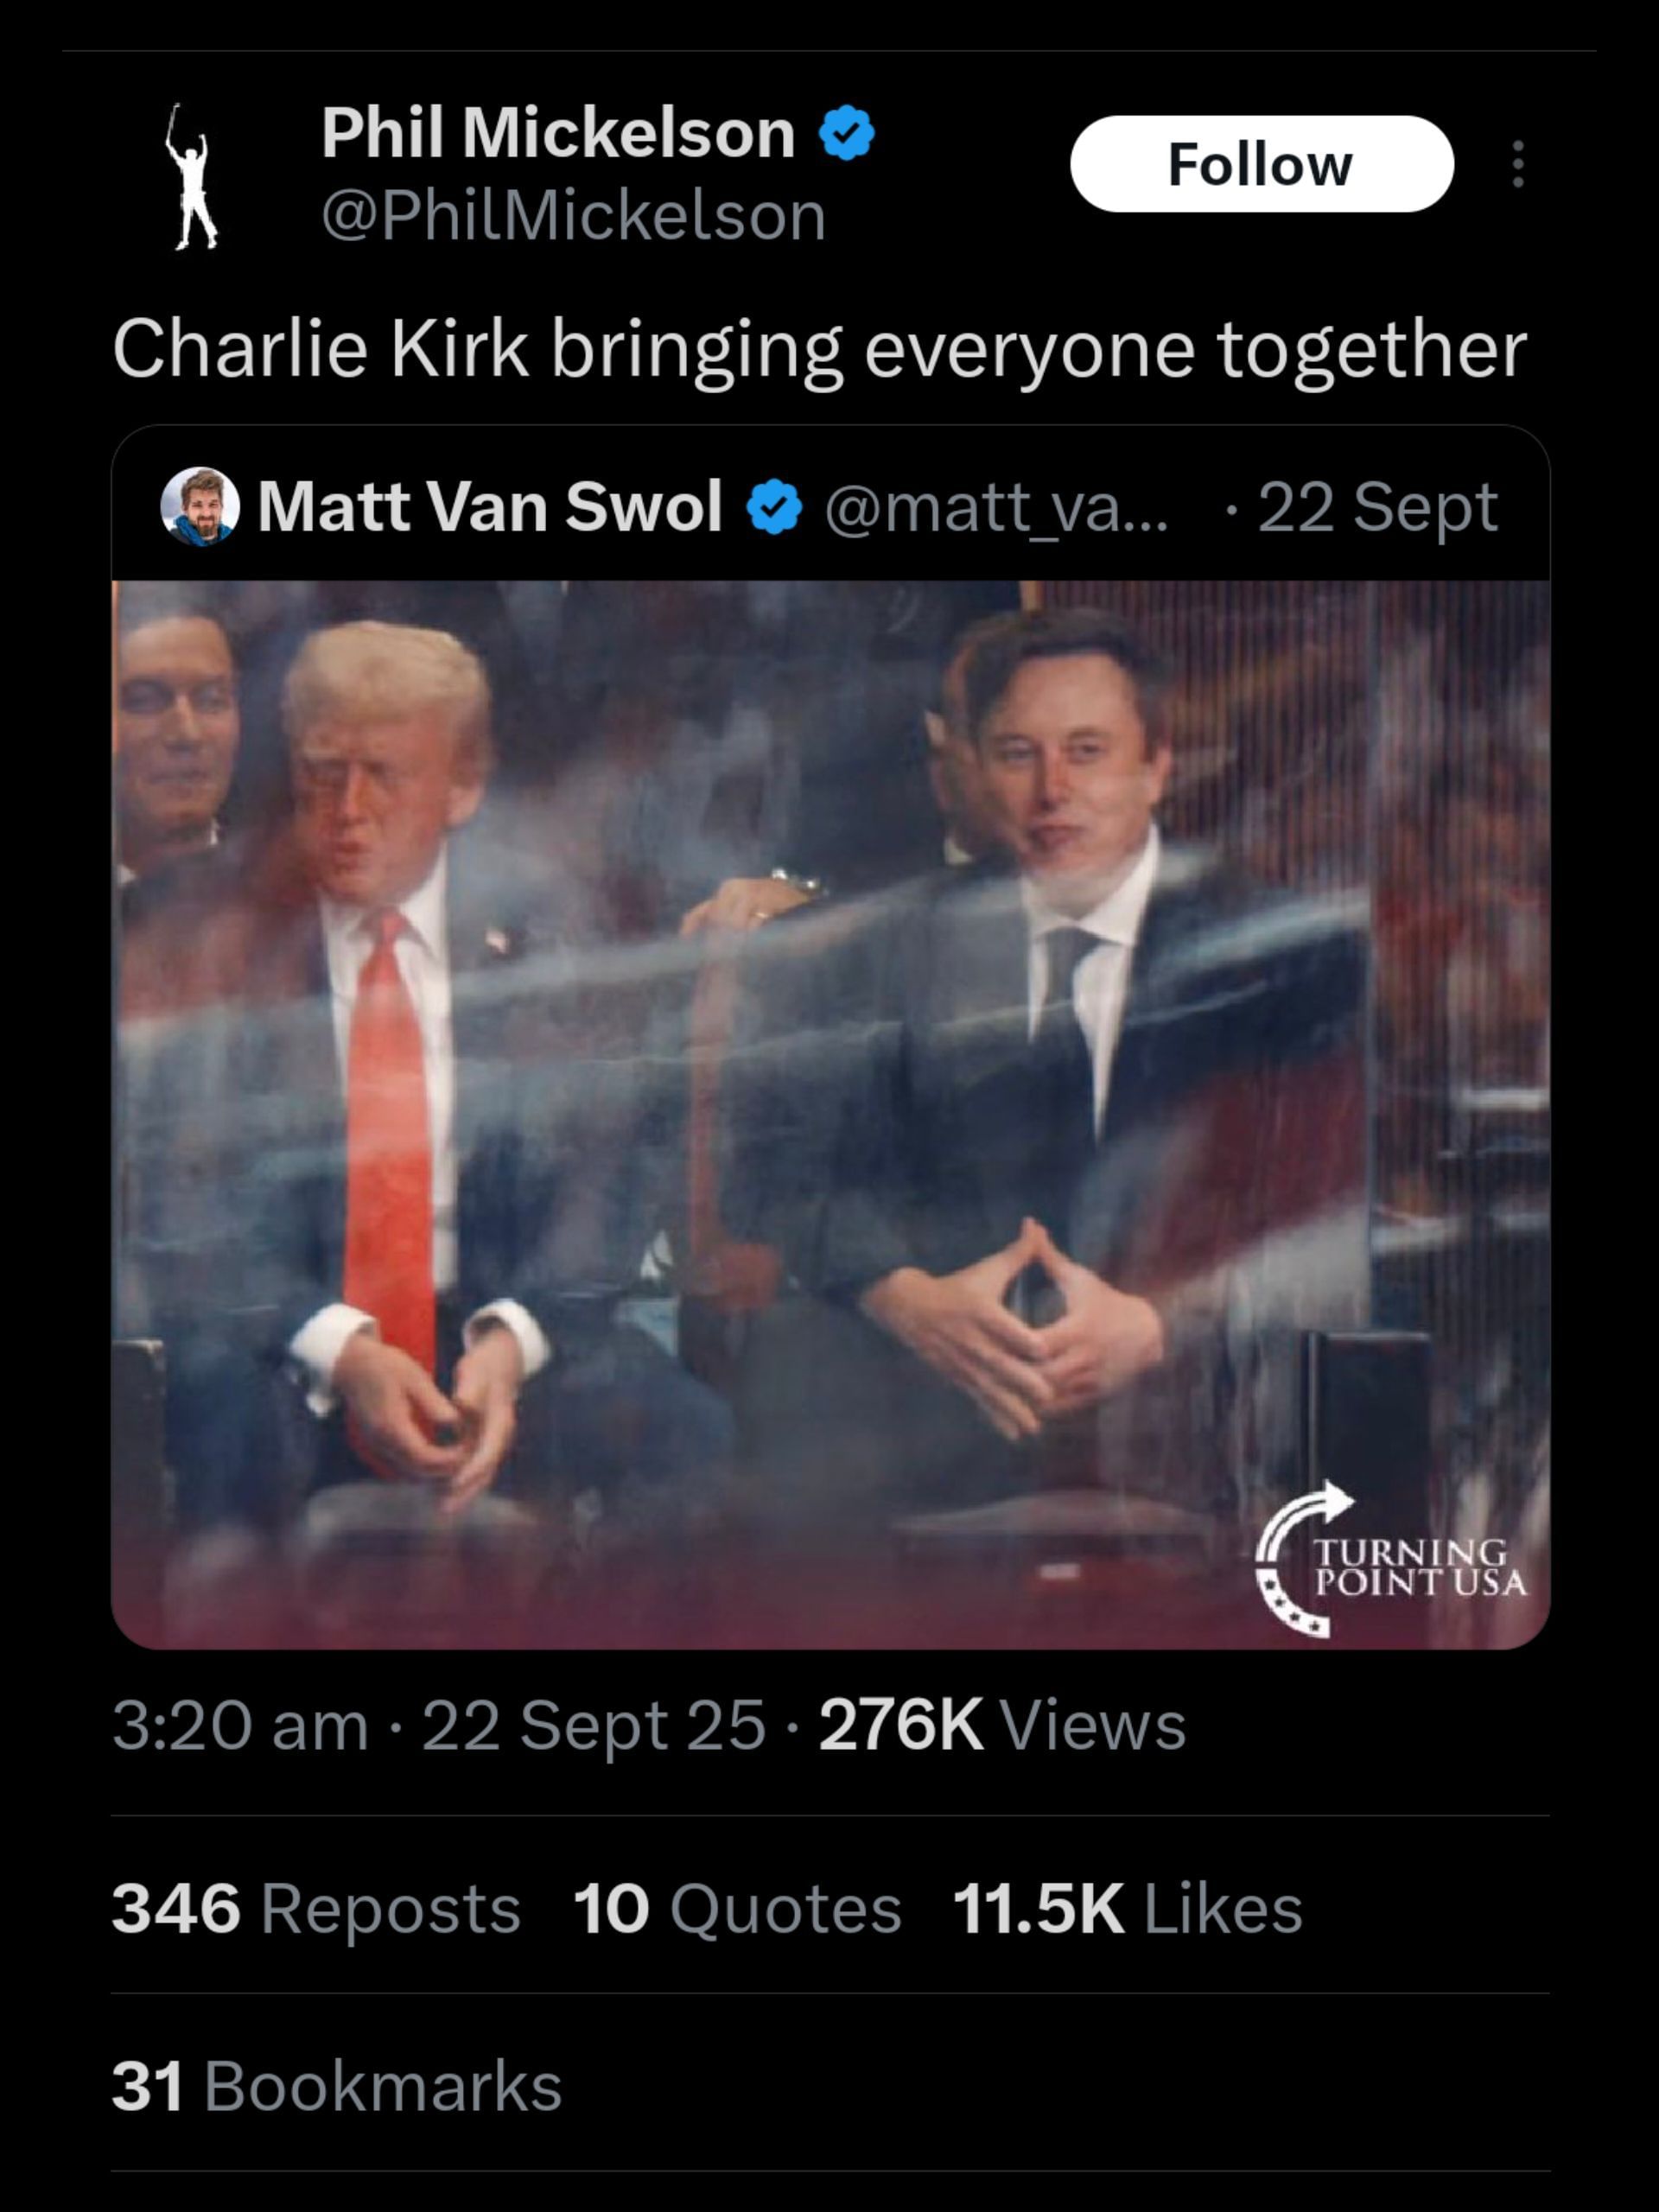Show the 10 Quotes list

point(738,1909)
